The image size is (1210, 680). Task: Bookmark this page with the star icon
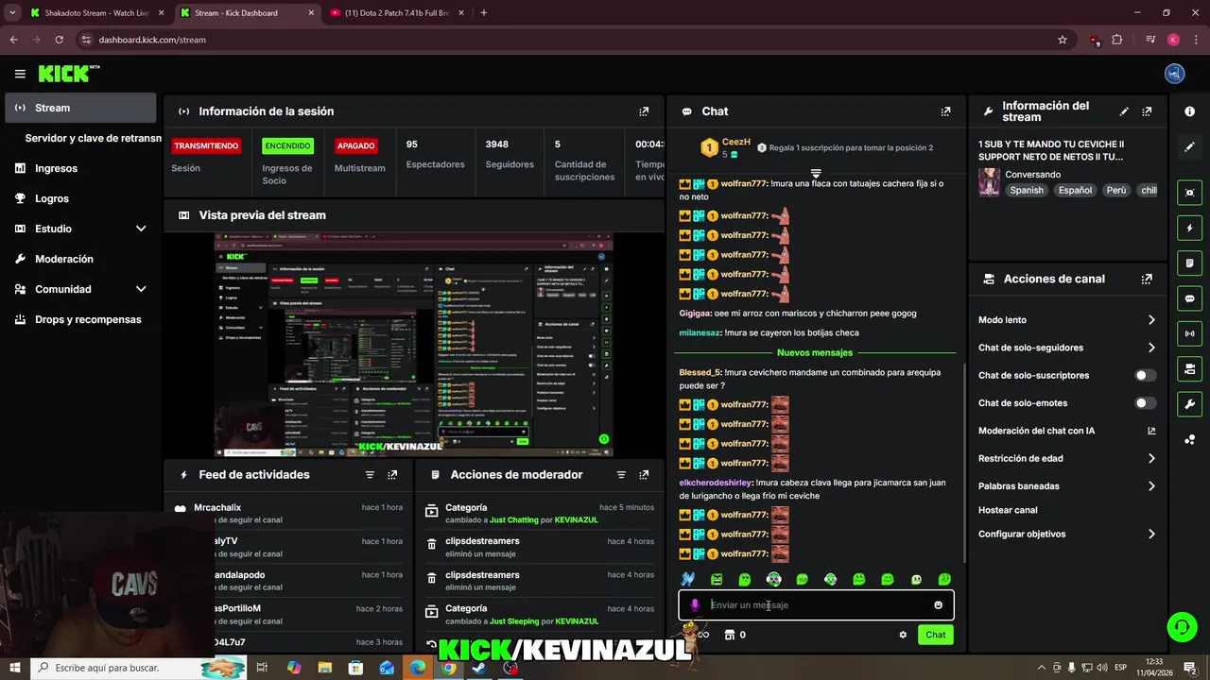pos(1063,40)
